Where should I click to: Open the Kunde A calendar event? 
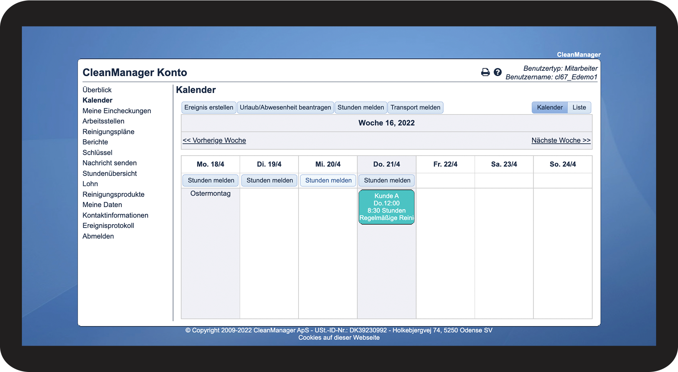[386, 207]
